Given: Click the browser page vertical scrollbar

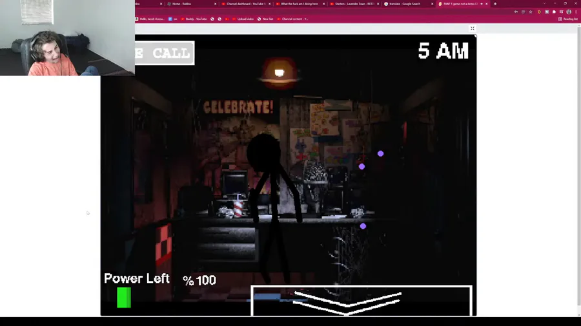Looking at the screenshot, I should tap(578, 166).
